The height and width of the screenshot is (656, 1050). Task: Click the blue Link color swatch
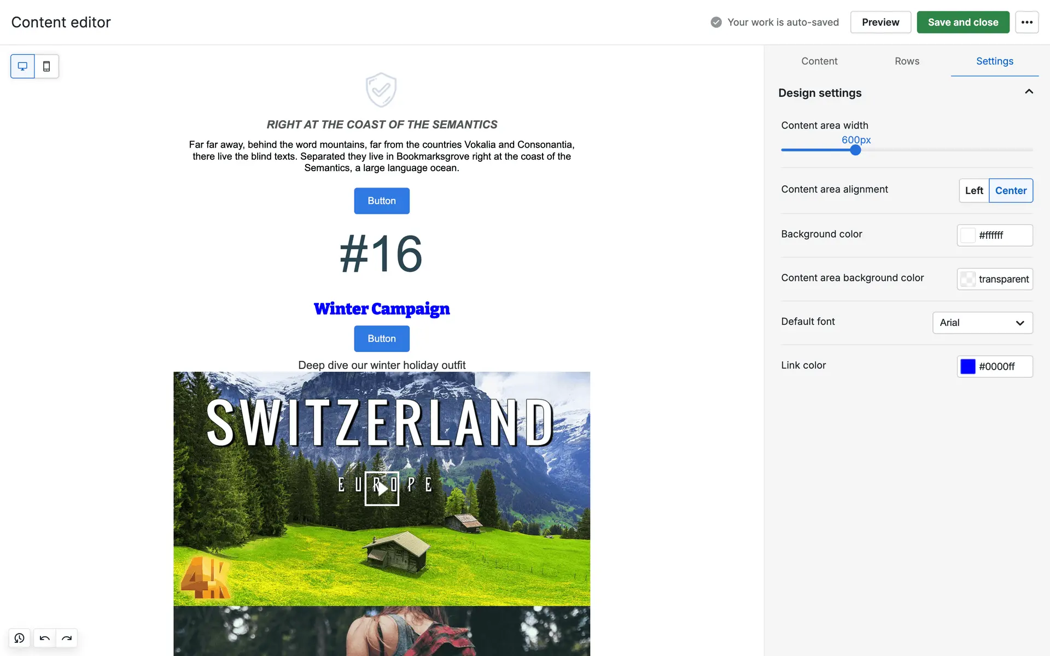(x=967, y=366)
